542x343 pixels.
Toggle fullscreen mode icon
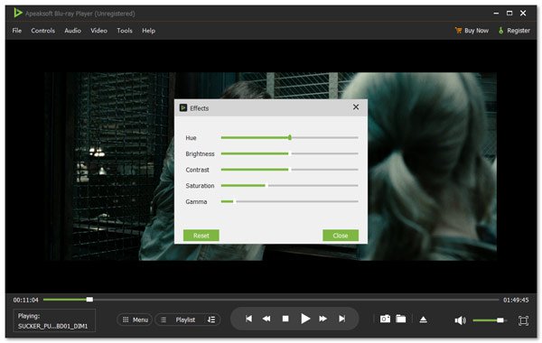pyautogui.click(x=523, y=320)
